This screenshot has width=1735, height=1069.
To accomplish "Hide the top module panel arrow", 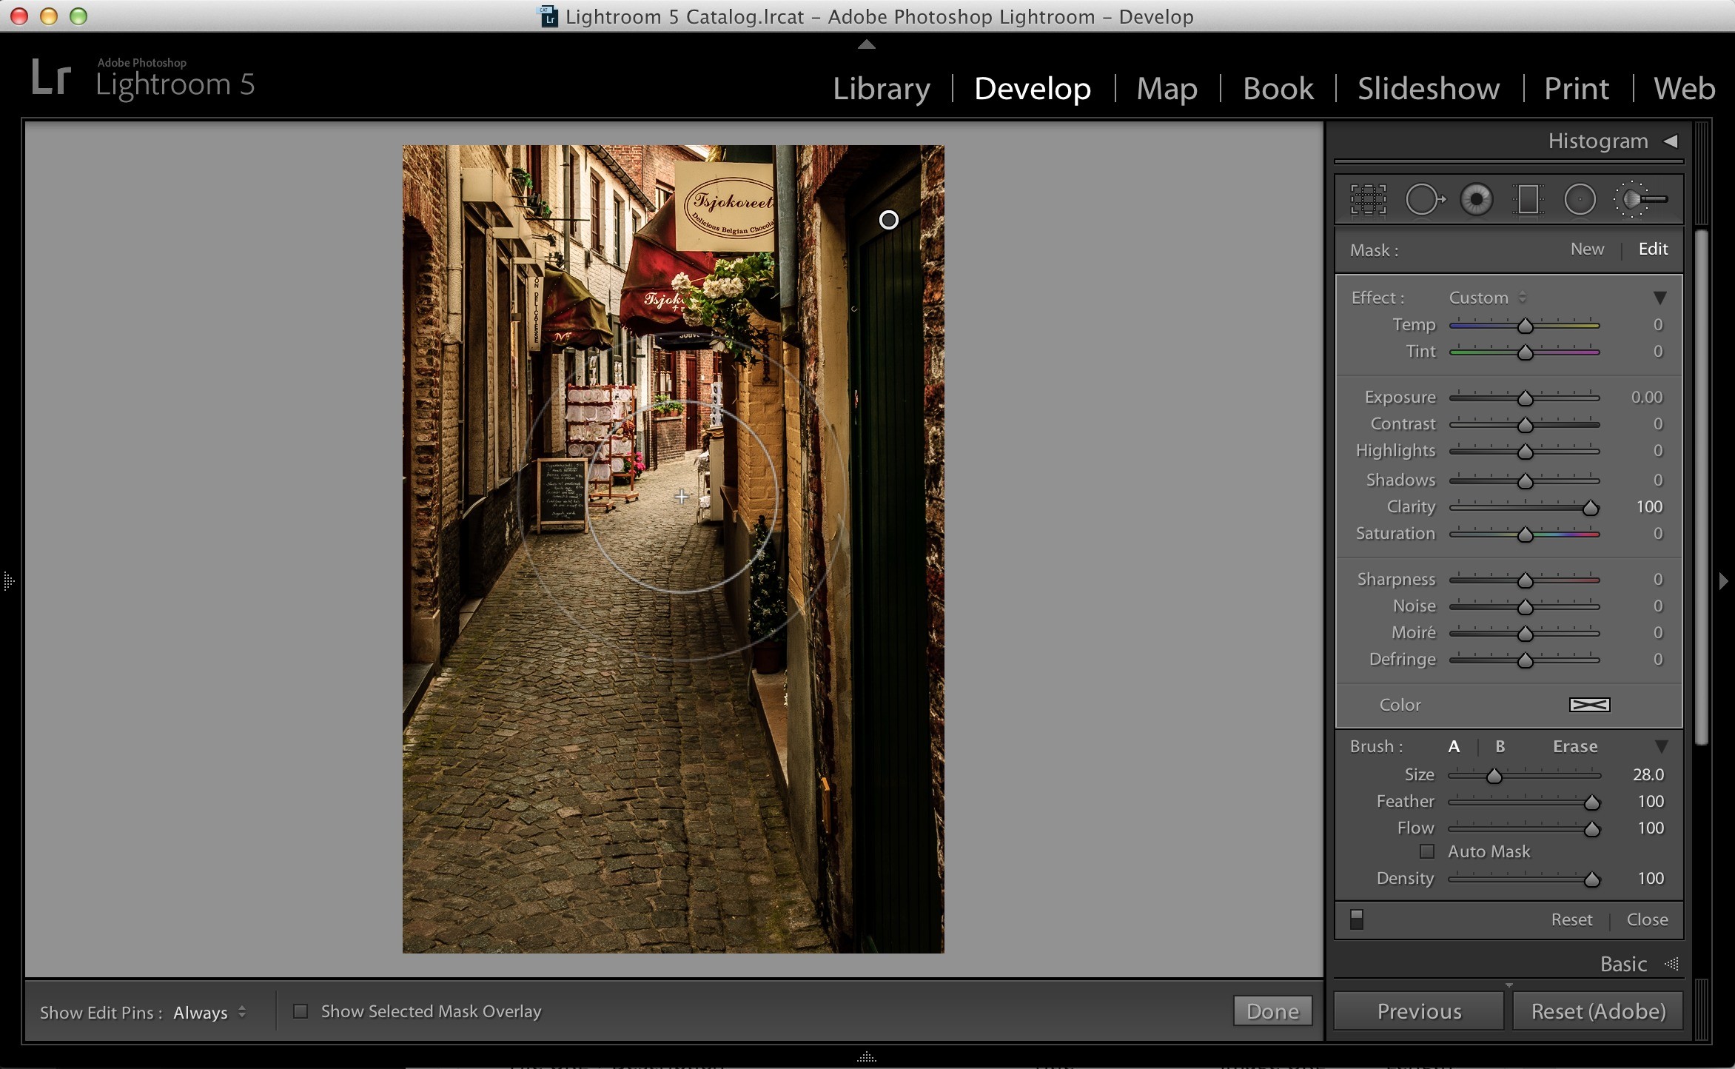I will [x=867, y=44].
